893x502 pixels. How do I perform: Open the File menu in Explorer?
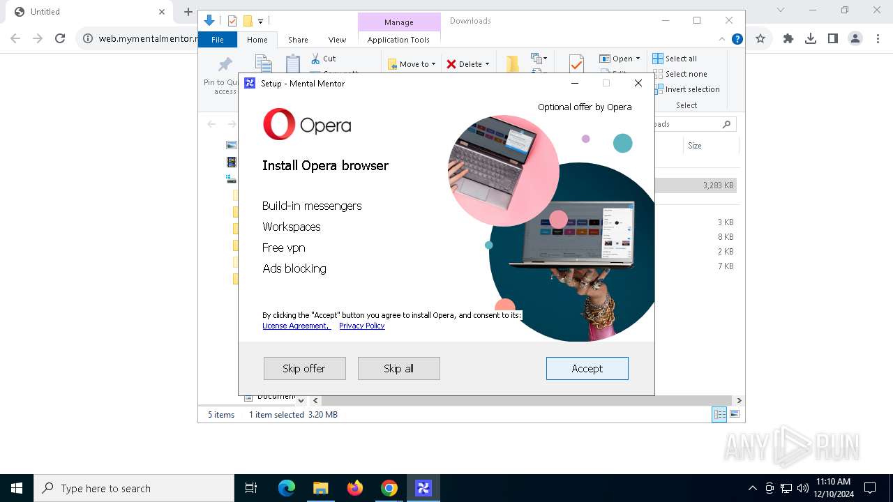(218, 40)
